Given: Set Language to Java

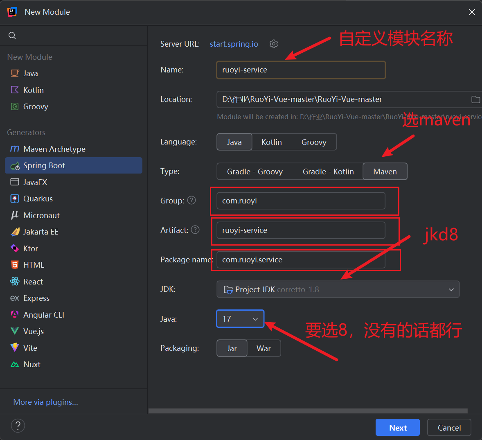Looking at the screenshot, I should 234,142.
